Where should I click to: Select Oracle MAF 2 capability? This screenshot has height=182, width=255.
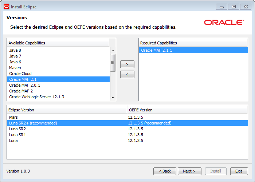[58, 91]
